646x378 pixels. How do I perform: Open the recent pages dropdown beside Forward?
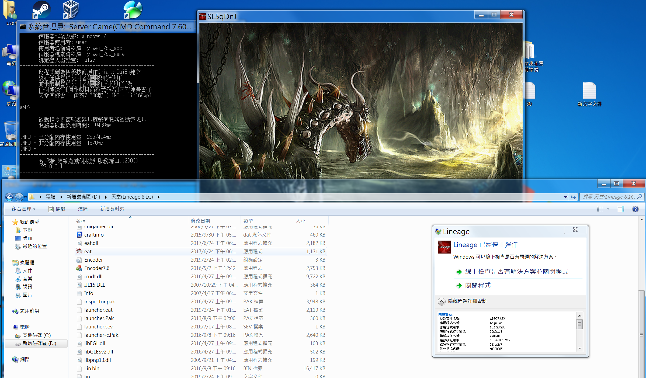coord(25,197)
